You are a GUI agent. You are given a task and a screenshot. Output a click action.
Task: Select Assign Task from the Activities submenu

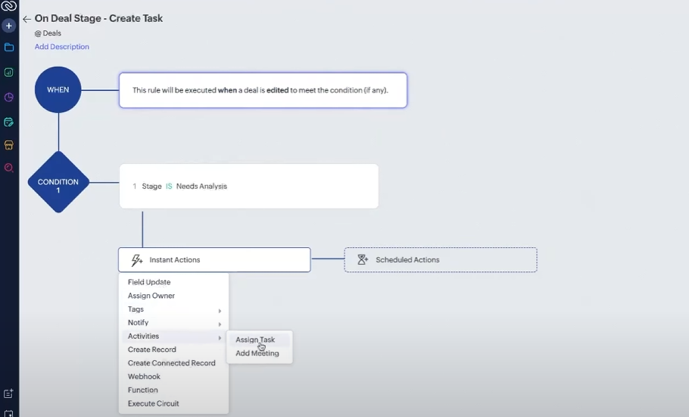(x=255, y=340)
